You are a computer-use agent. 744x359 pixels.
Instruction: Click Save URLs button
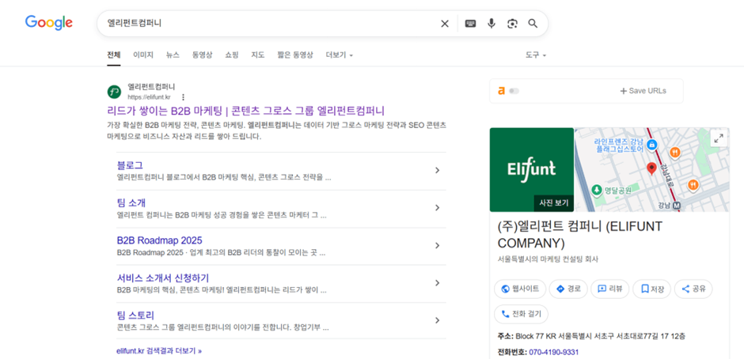(x=643, y=91)
